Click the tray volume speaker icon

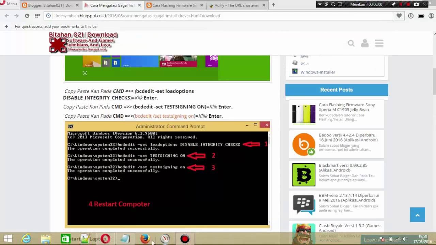point(405,239)
